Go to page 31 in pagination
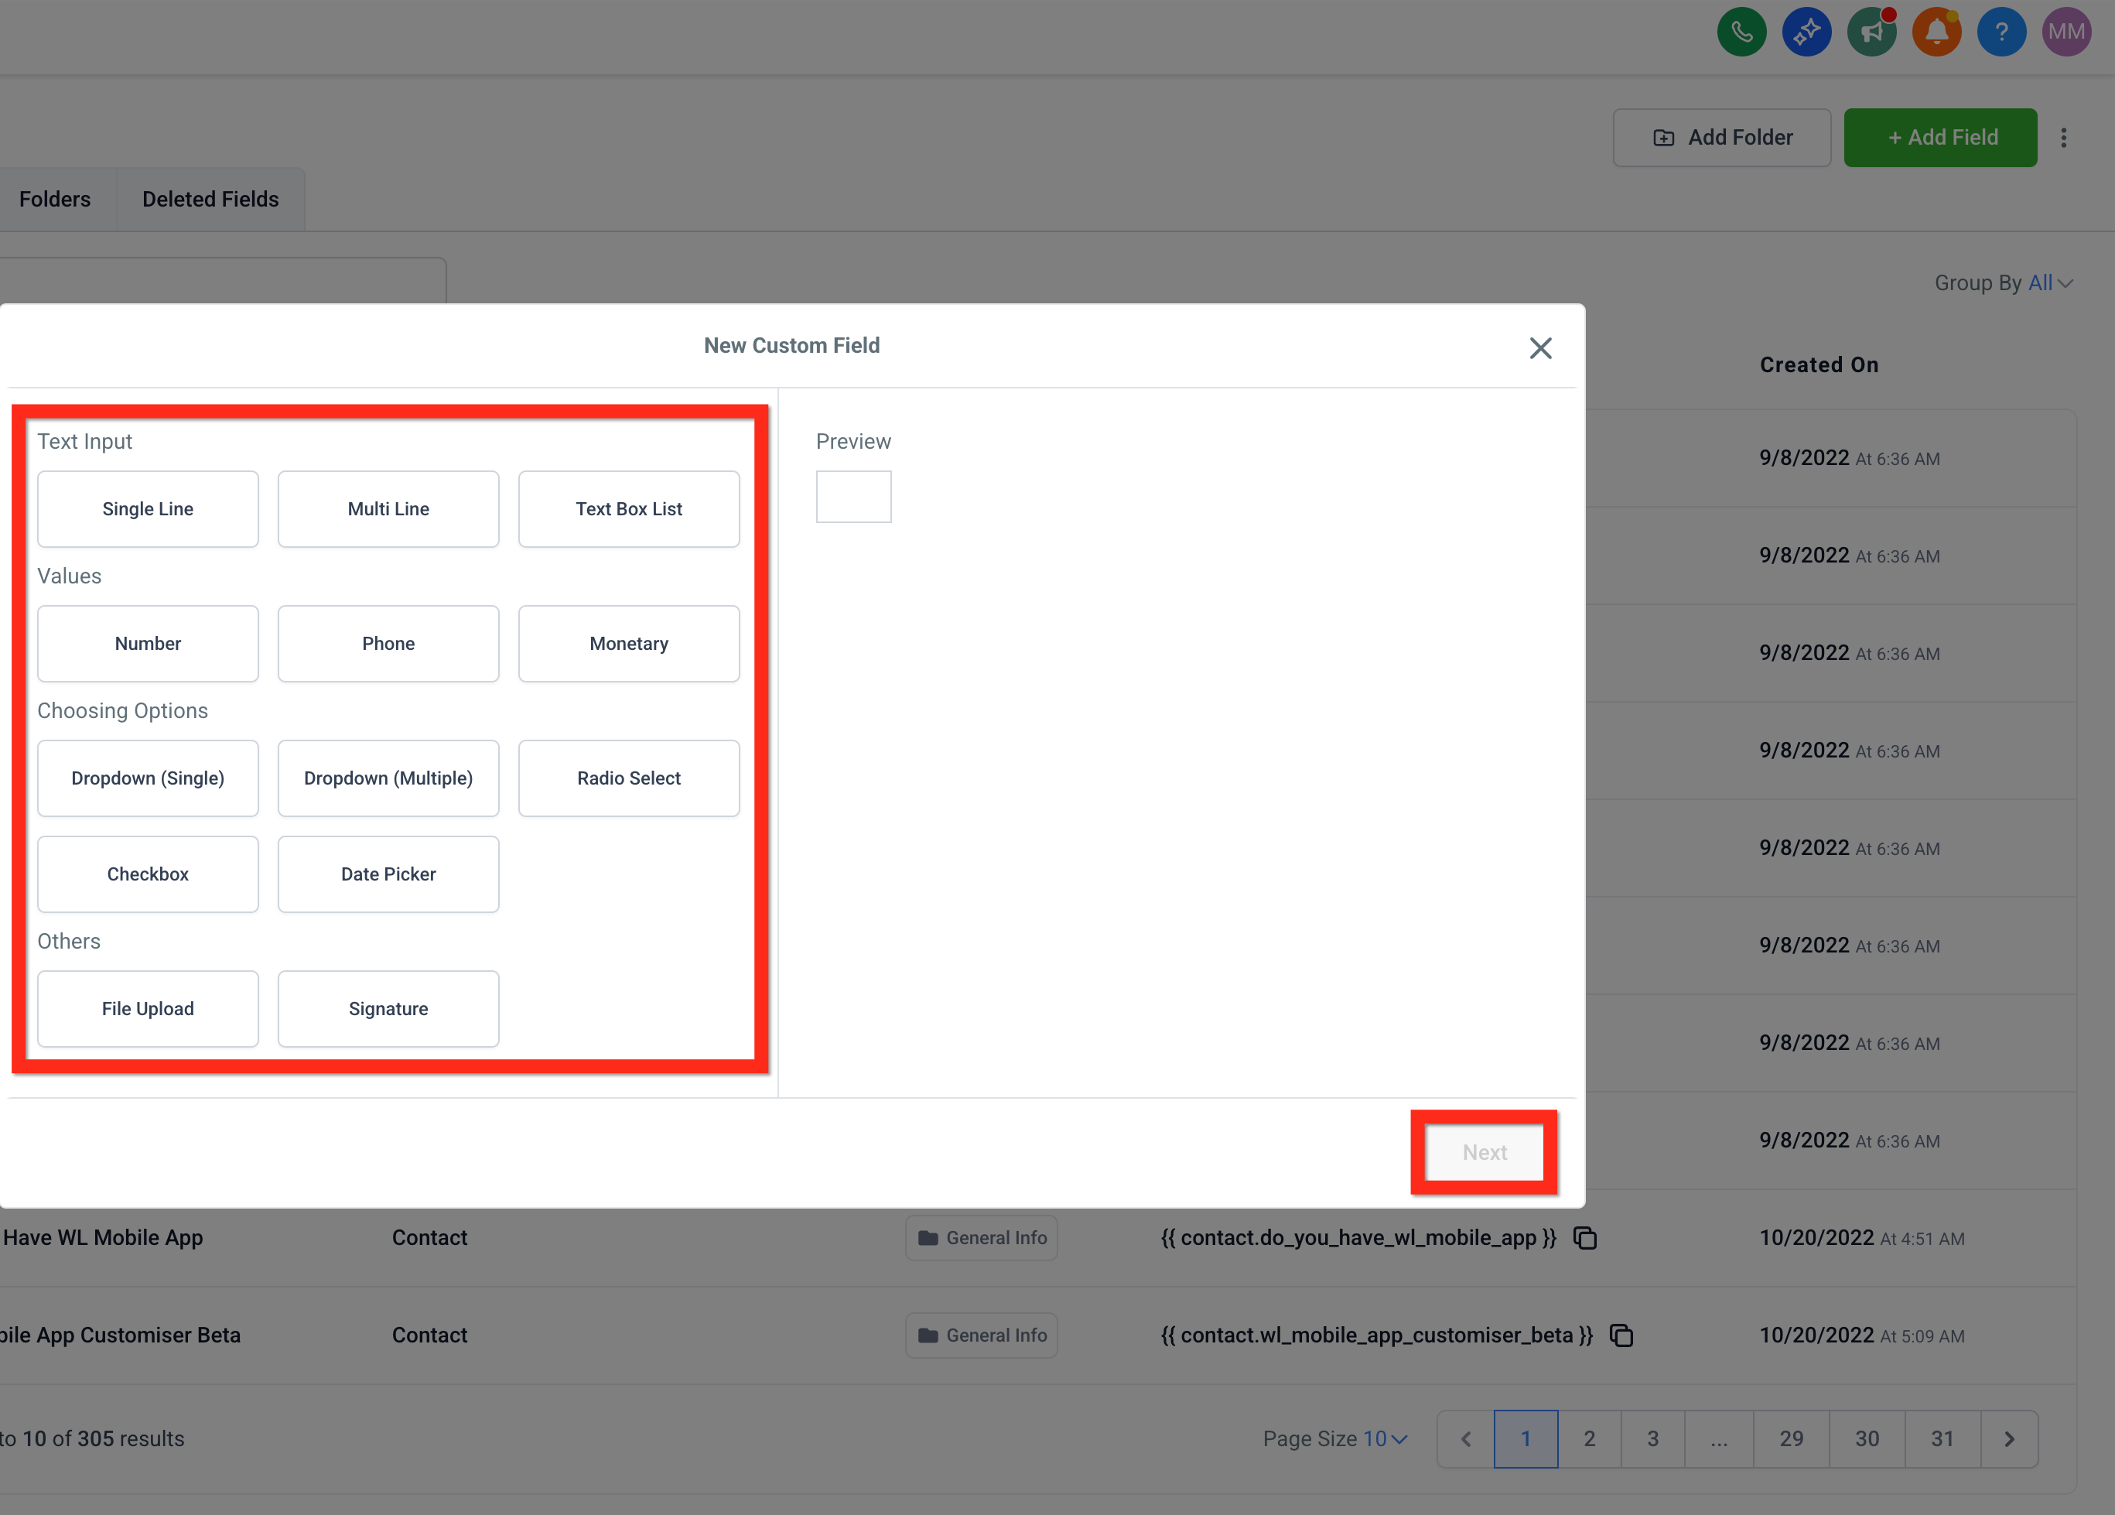2115x1515 pixels. (1942, 1439)
